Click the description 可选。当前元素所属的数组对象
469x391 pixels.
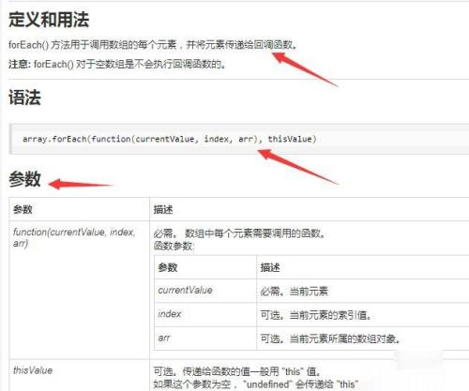[x=330, y=338]
